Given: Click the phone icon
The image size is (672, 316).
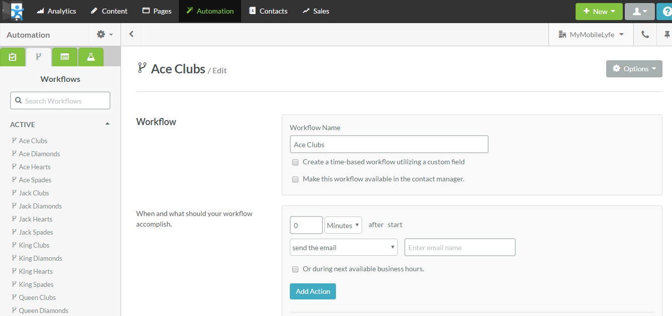Looking at the screenshot, I should click(x=645, y=35).
